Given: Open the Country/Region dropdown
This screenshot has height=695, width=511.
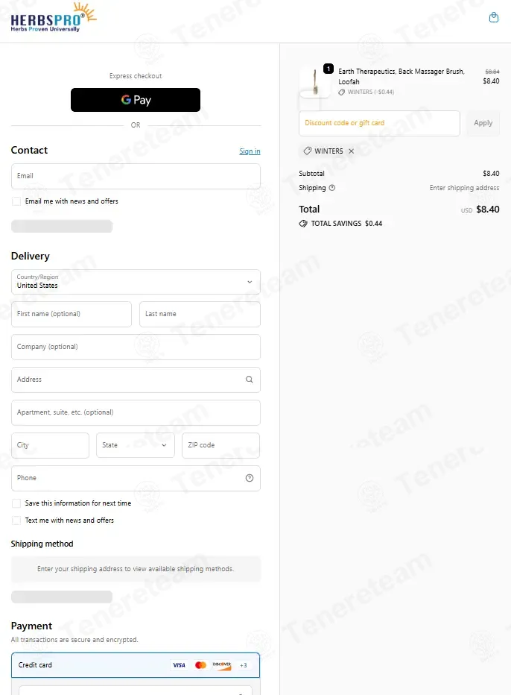Looking at the screenshot, I should [136, 282].
